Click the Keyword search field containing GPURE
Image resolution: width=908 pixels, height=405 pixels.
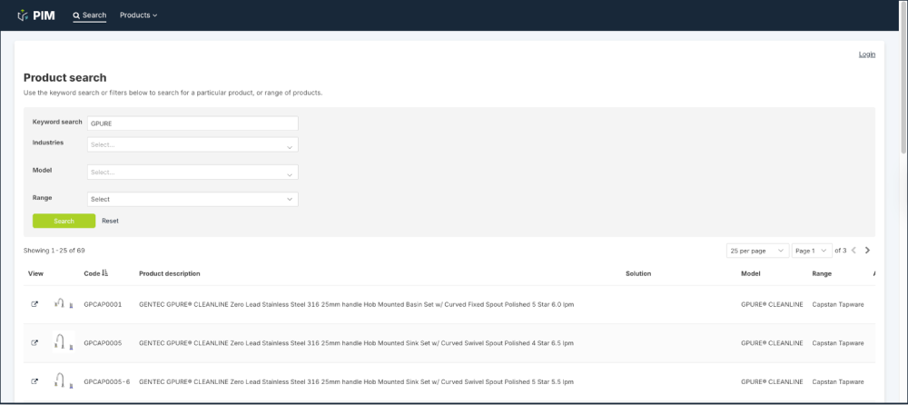[192, 123]
